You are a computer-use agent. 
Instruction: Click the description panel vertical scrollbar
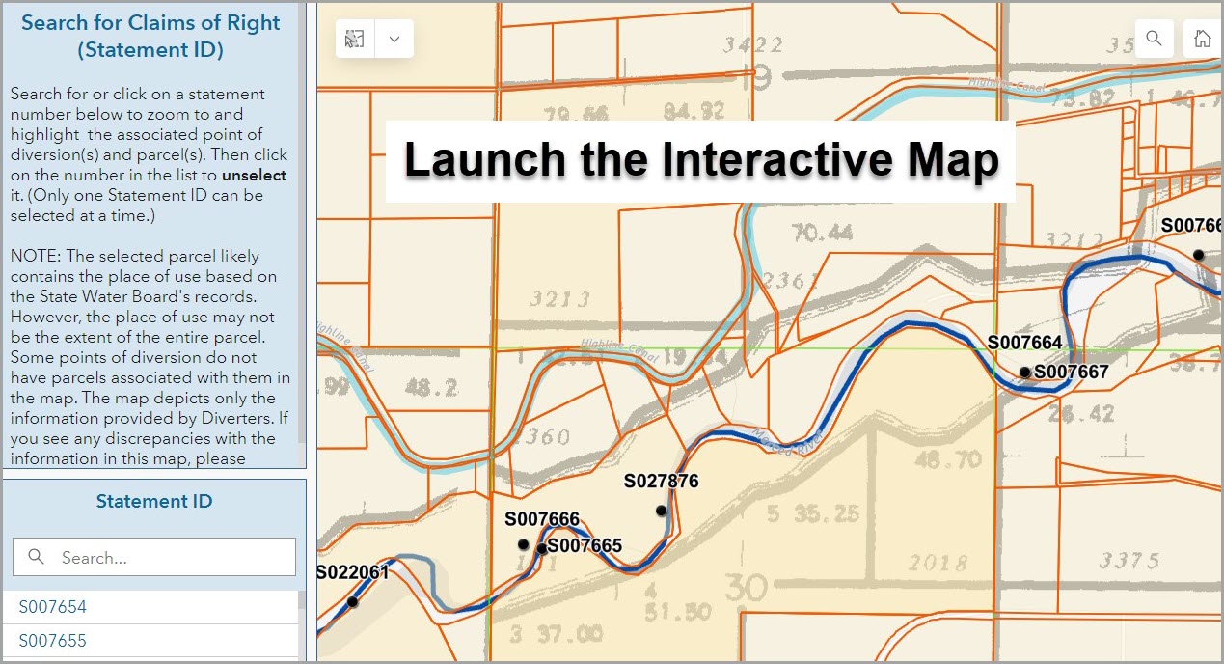300,222
